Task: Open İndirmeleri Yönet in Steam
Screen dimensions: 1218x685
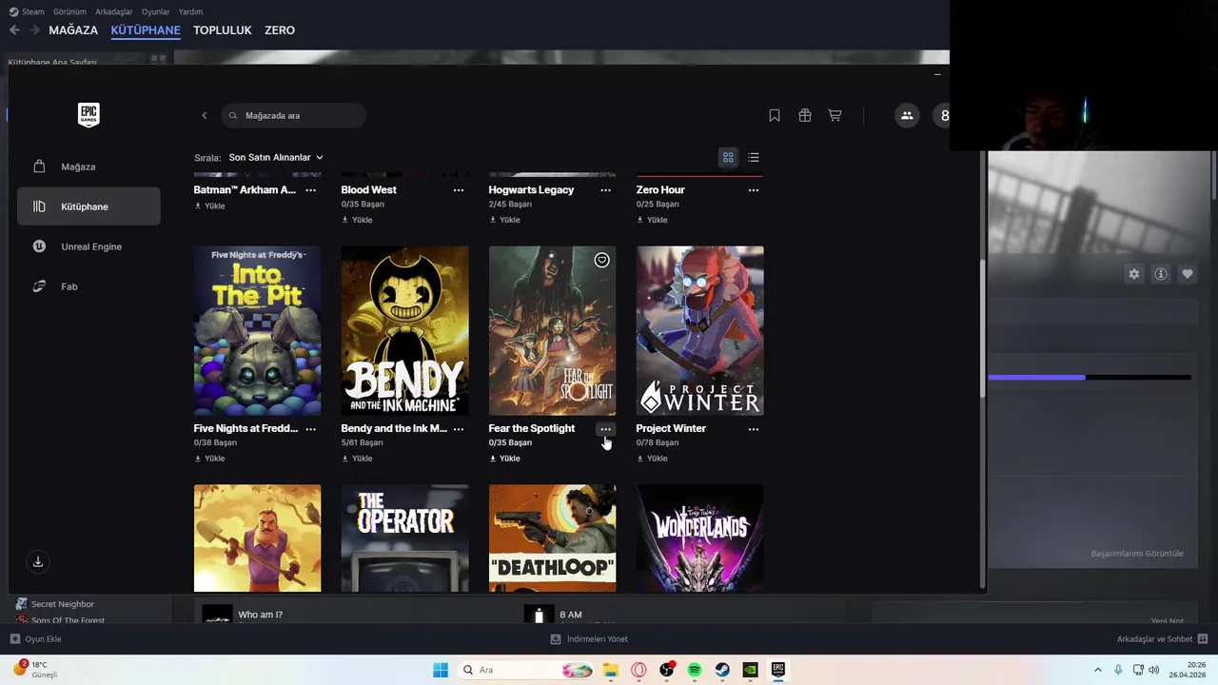Action: tap(589, 639)
